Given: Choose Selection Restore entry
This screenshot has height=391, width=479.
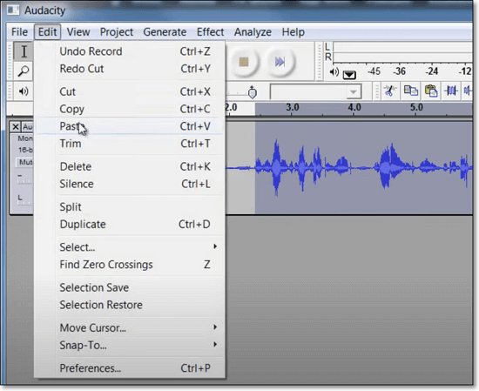Looking at the screenshot, I should click(130, 305).
